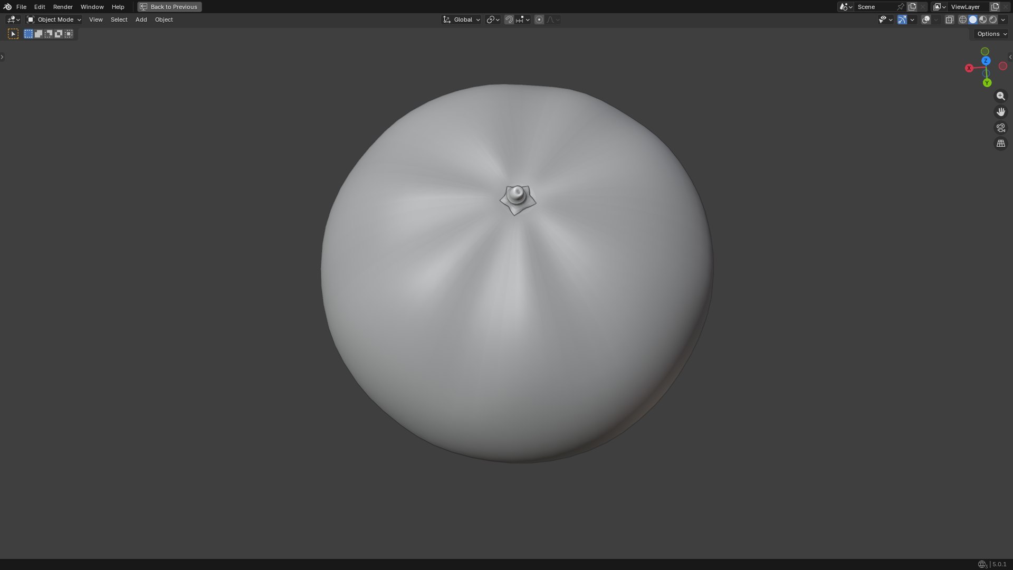Open the Add menu in viewport header
1013x570 pixels.
141,20
